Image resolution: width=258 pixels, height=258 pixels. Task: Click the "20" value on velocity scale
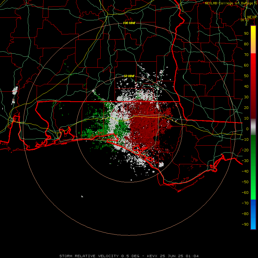(246, 107)
